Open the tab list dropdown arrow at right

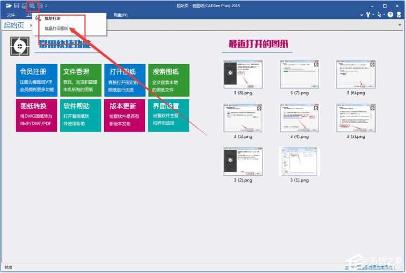coord(399,25)
